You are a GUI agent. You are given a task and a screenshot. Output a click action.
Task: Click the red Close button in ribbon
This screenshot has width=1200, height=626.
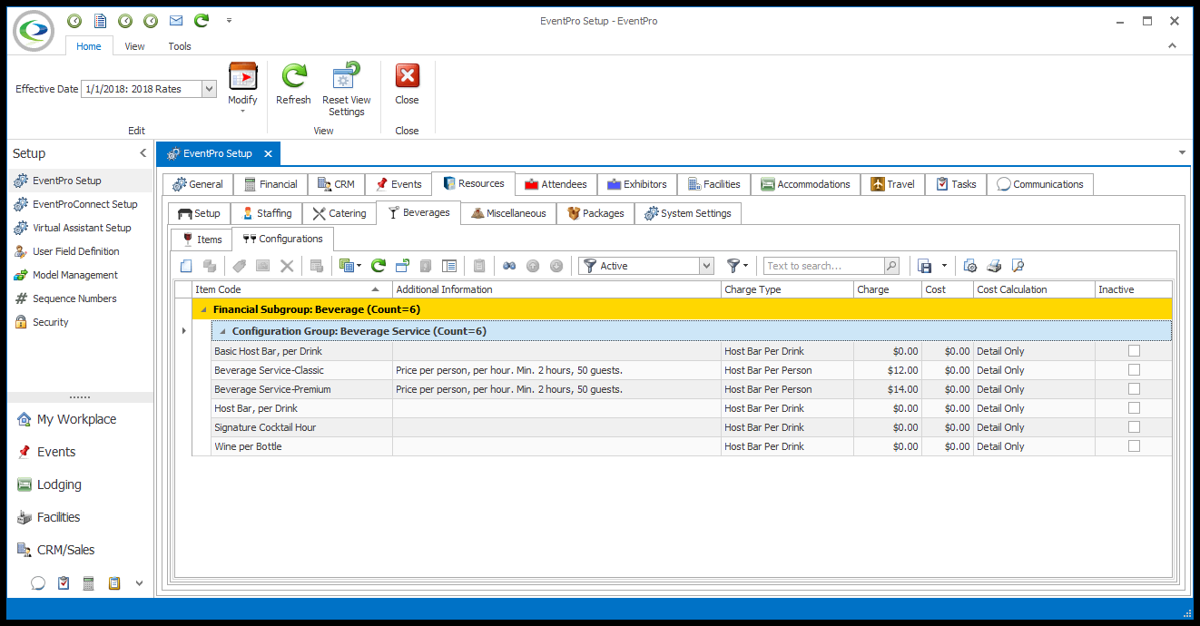click(407, 85)
